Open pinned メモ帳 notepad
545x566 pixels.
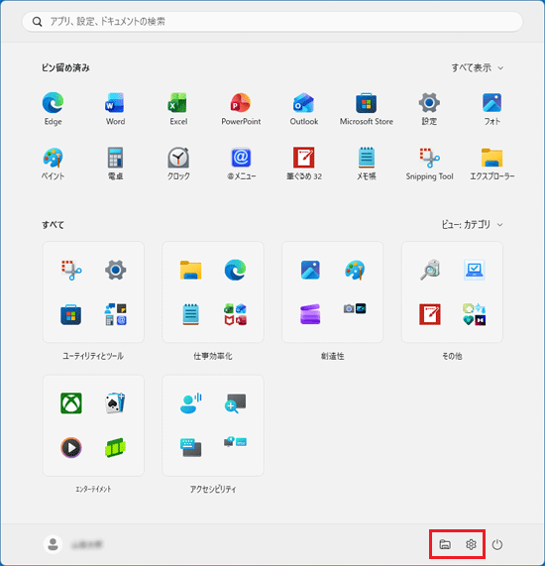[367, 164]
